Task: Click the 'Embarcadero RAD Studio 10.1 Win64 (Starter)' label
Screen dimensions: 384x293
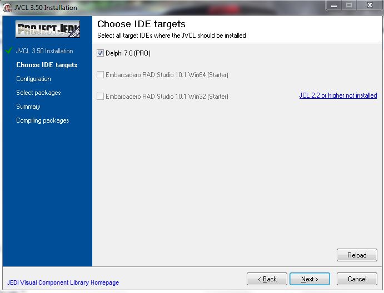Action: pos(167,74)
